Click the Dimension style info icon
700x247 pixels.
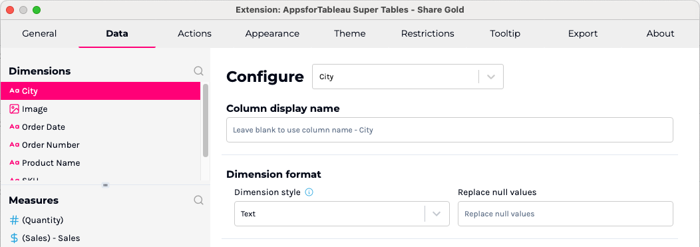pyautogui.click(x=309, y=192)
